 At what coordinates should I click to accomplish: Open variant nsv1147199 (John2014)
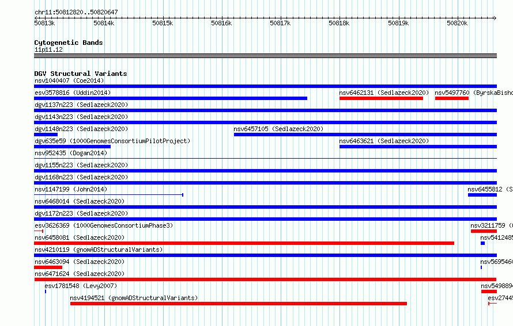pos(108,195)
